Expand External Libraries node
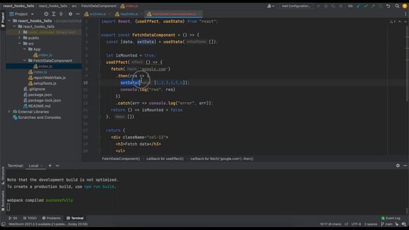 pos(10,112)
